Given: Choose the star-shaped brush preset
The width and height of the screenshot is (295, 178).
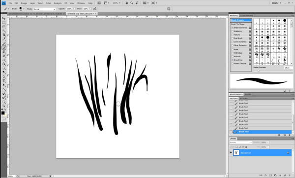Looking at the screenshot, I should tap(285, 60).
